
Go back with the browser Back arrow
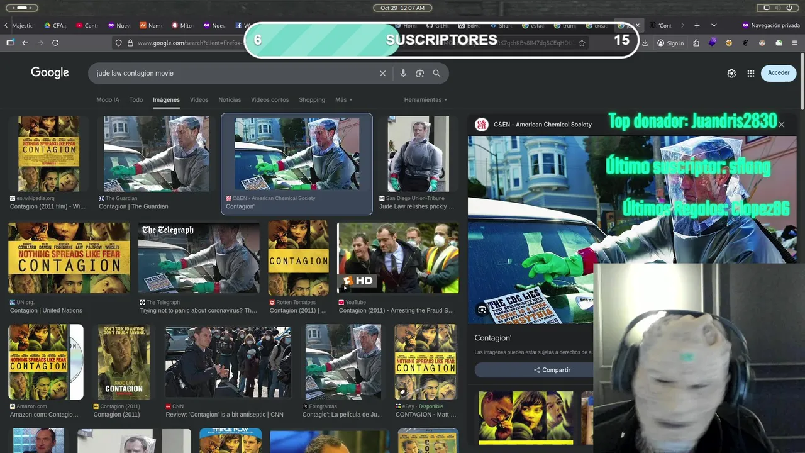(25, 43)
